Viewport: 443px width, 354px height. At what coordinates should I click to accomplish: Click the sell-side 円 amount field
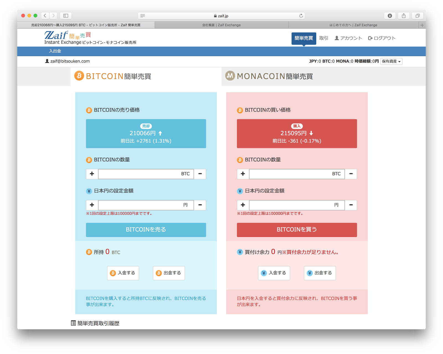pos(146,205)
